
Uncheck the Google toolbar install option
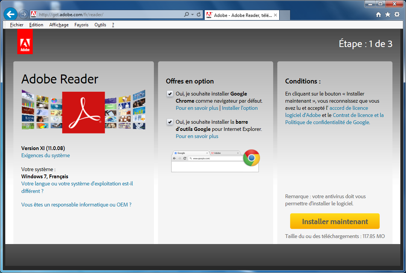[170, 122]
